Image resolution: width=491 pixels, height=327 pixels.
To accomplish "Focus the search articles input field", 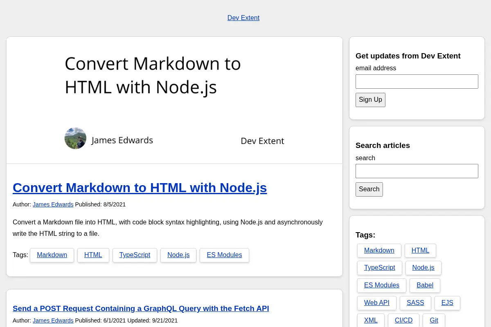I will (417, 171).
